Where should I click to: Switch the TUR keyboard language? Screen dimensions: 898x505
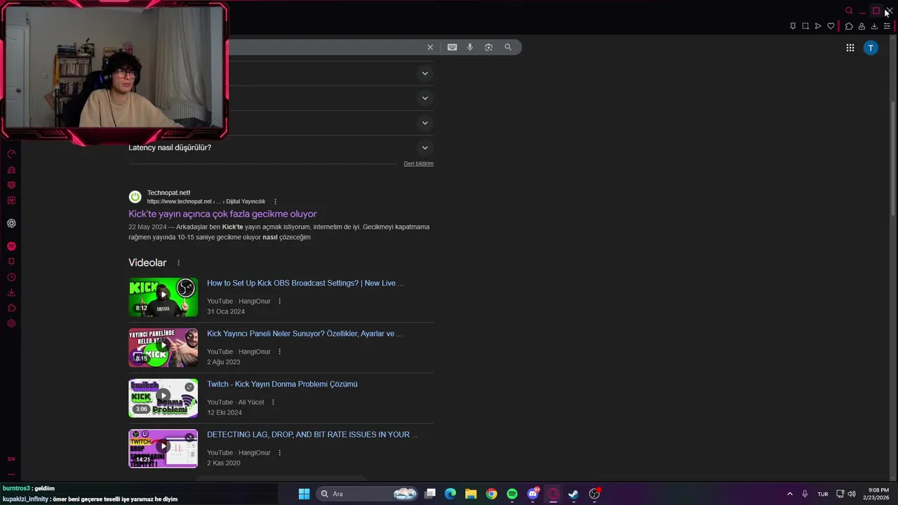[823, 494]
